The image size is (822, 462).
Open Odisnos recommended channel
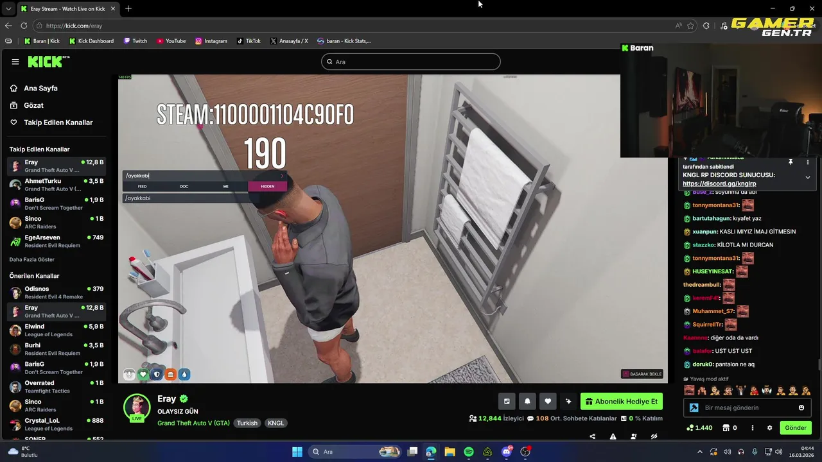click(x=57, y=293)
